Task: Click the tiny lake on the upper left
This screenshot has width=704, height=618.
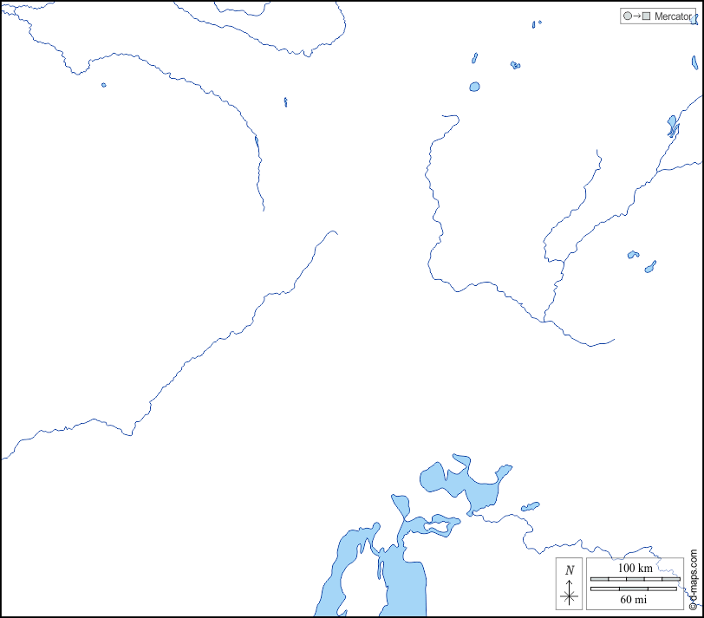Action: coord(103,85)
